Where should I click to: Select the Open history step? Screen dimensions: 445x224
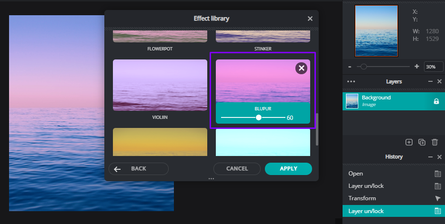pos(394,174)
